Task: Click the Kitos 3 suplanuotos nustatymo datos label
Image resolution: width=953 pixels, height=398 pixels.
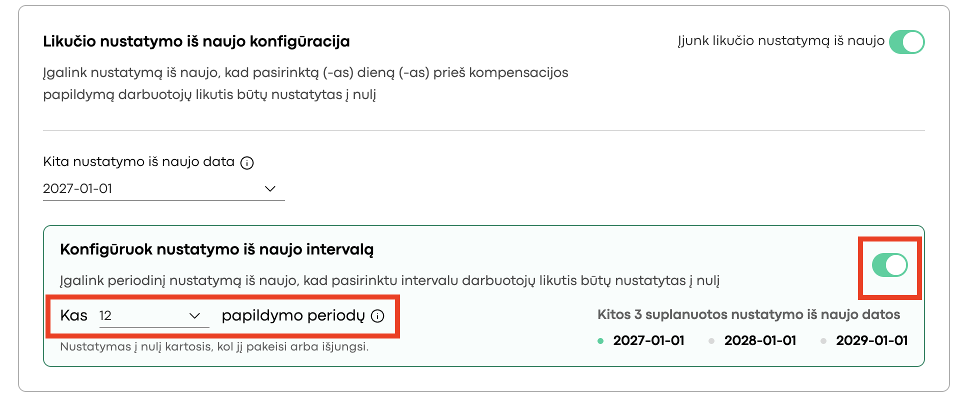Action: tap(748, 315)
